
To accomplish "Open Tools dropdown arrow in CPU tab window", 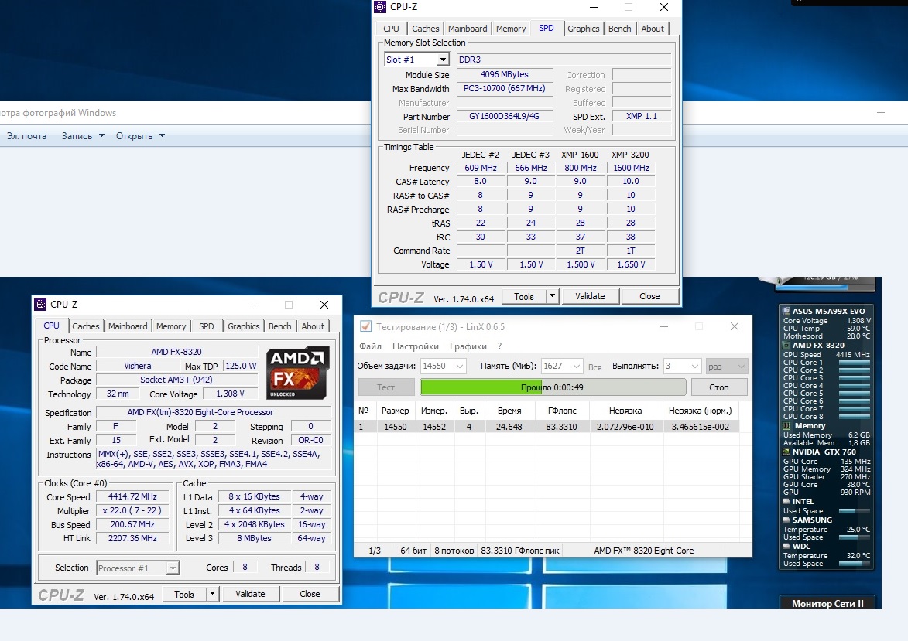I will tap(212, 594).
